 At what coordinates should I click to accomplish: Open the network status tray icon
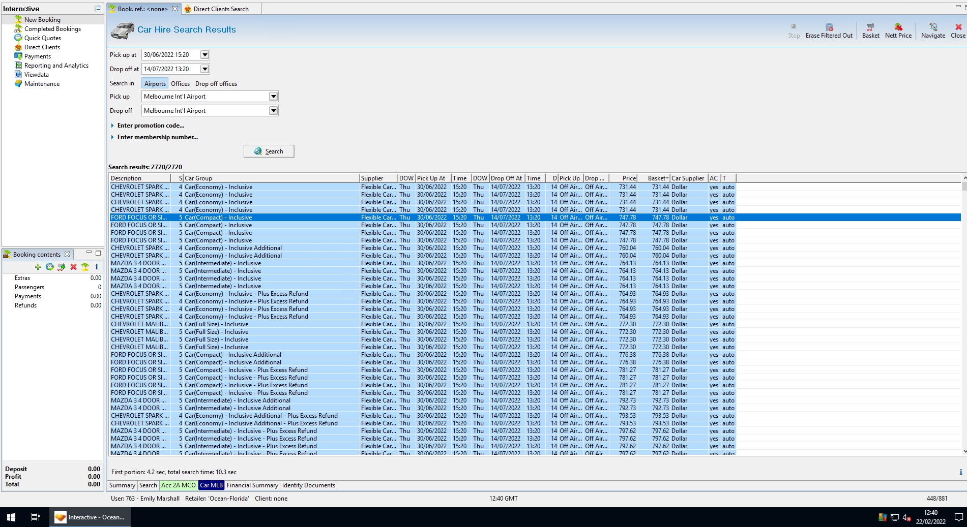[895, 518]
